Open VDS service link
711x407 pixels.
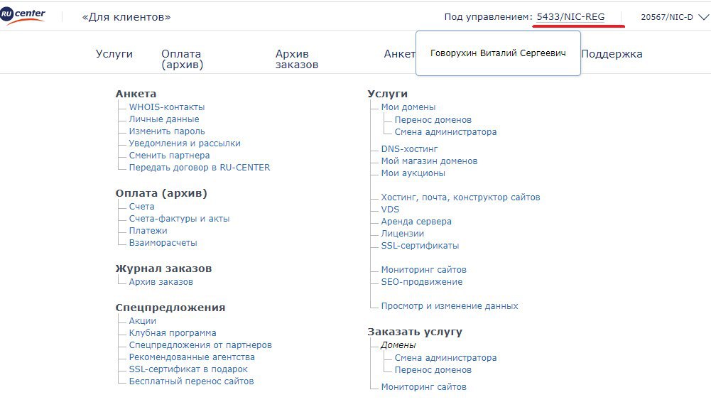(x=390, y=210)
